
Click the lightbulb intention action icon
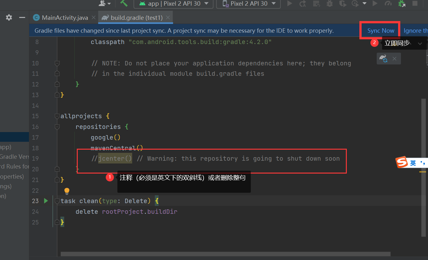[x=67, y=191]
